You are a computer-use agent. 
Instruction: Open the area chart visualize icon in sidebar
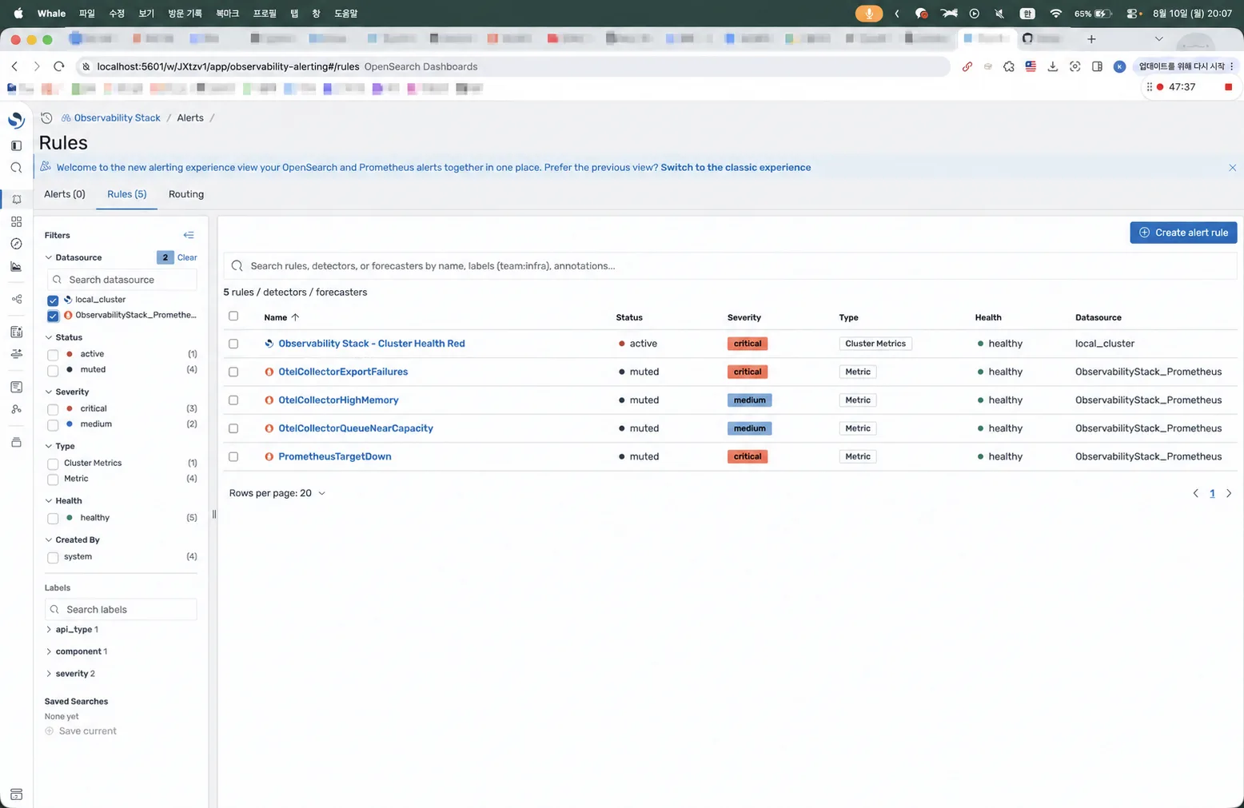point(16,266)
